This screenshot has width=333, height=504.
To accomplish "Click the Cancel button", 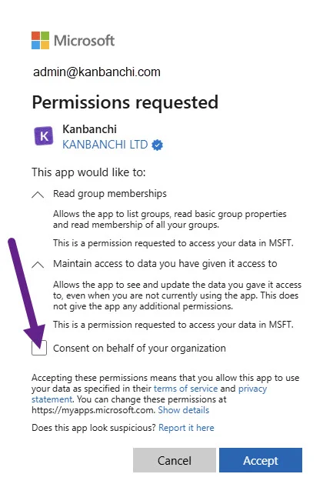I will pos(175,460).
